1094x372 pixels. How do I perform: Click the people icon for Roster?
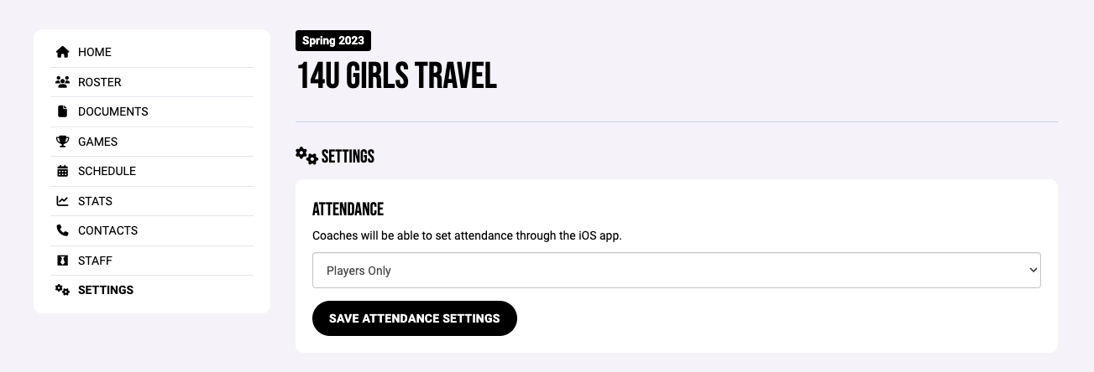(62, 82)
